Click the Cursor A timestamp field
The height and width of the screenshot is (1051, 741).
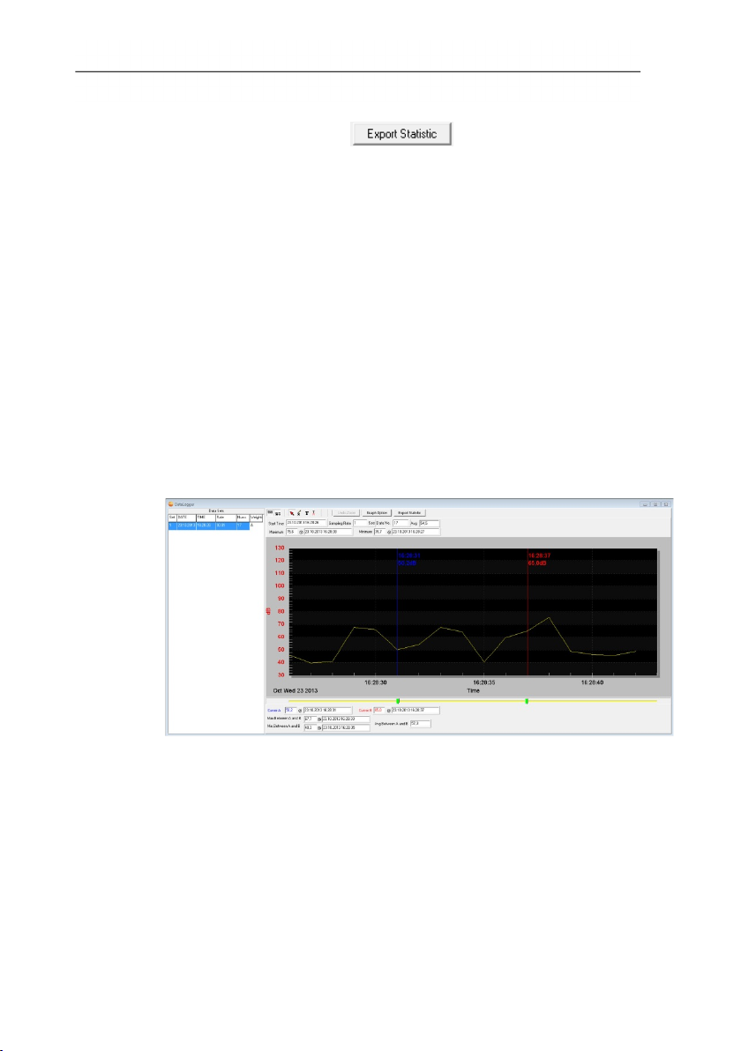(x=327, y=710)
